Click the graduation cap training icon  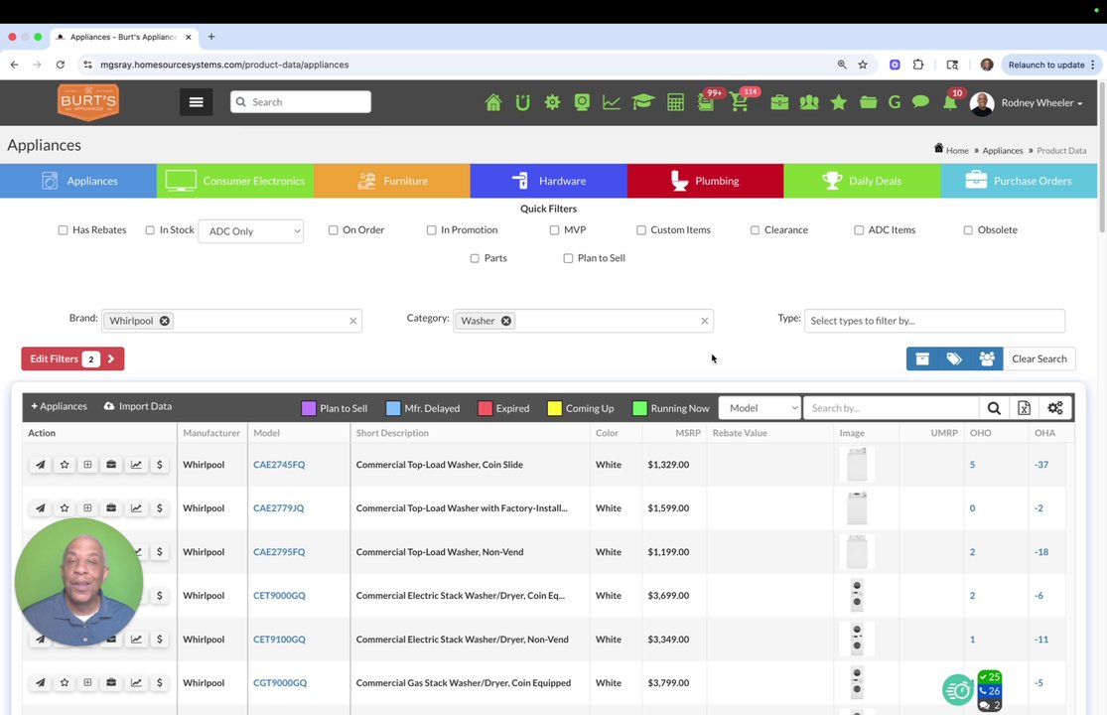pos(642,103)
